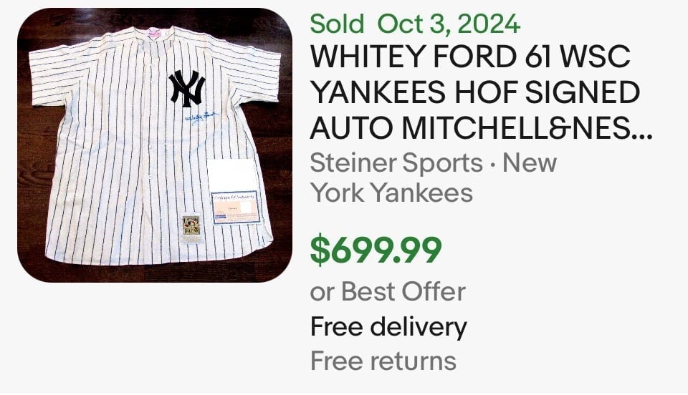The image size is (688, 395).
Task: Open the pinstripe jersey listing photo
Action: [x=155, y=145]
